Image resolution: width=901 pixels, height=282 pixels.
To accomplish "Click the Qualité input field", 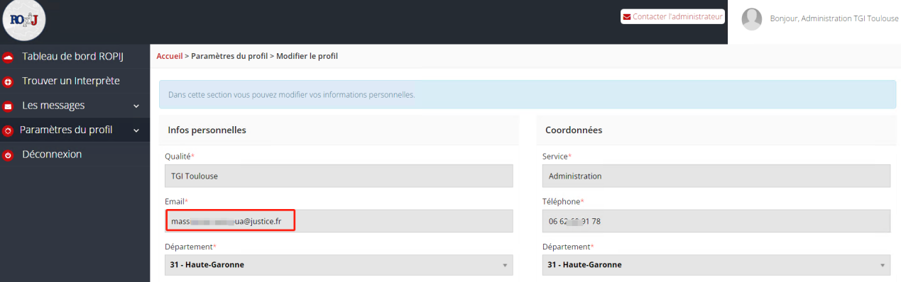I will tap(339, 176).
